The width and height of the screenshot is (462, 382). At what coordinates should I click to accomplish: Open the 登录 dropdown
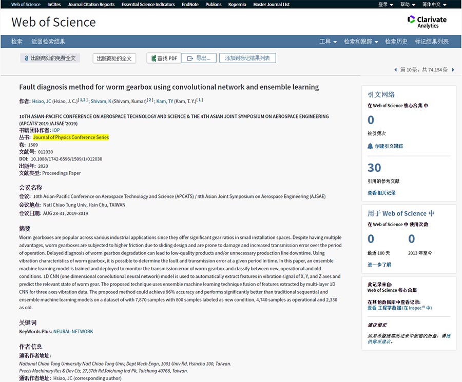[386, 5]
